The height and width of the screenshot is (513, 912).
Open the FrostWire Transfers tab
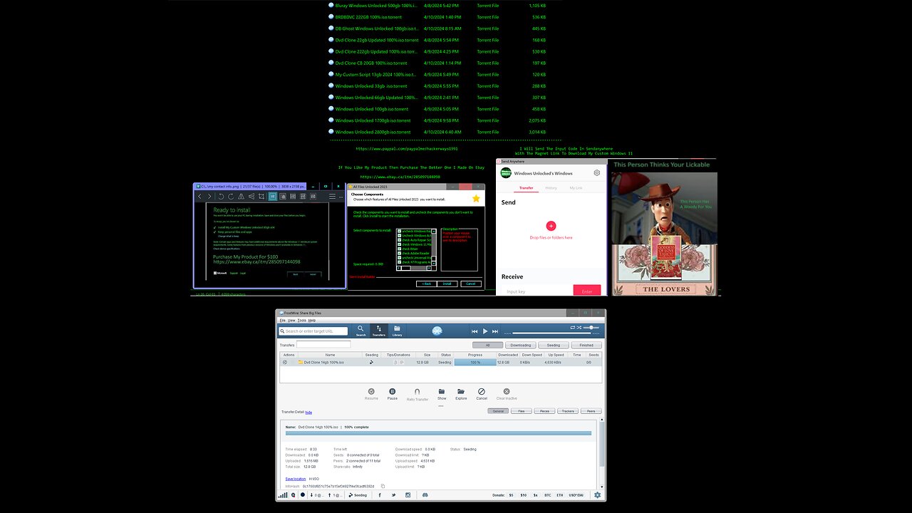point(378,330)
